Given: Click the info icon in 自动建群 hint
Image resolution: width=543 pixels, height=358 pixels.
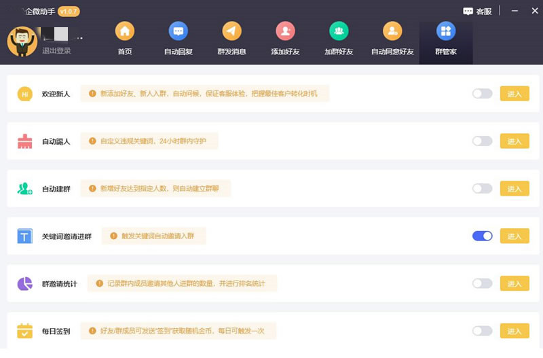Looking at the screenshot, I should coord(92,189).
